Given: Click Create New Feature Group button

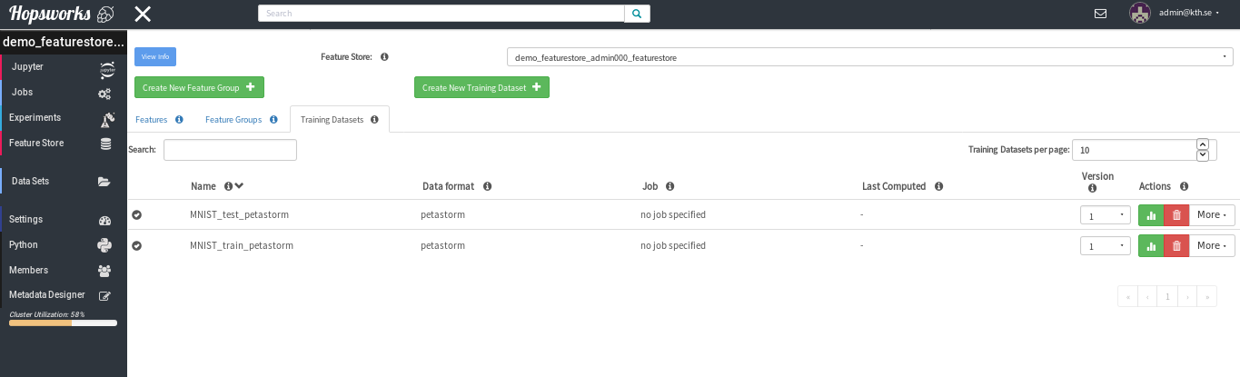Looking at the screenshot, I should tap(199, 88).
